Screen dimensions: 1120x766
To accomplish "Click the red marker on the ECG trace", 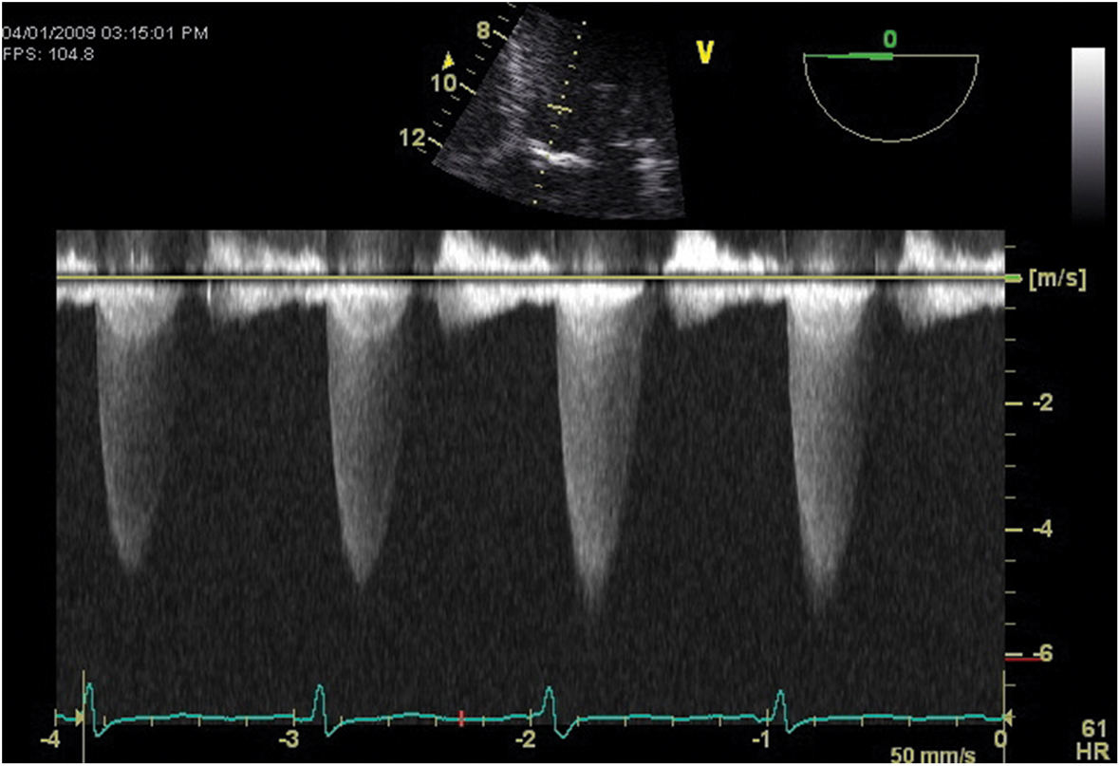I will pyautogui.click(x=461, y=718).
